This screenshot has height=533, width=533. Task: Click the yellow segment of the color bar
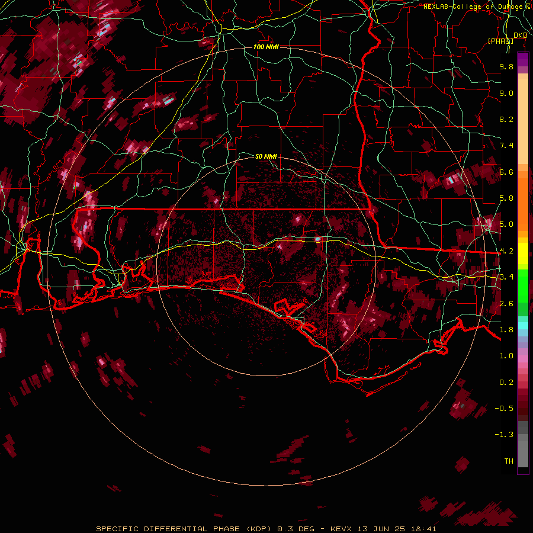coord(523,253)
